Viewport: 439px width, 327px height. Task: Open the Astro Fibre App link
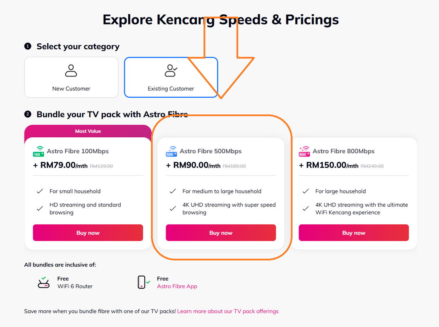[x=177, y=287]
